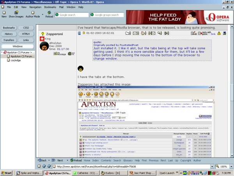Click the Windows Start button
Viewport: 234px width, 176px height.
point(7,172)
